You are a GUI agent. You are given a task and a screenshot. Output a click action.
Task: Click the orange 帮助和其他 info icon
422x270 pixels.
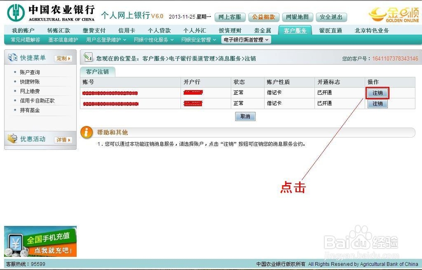[x=86, y=132]
